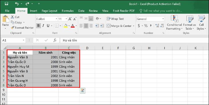Apply red font color
The height and width of the screenshot is (105, 209).
73,25
